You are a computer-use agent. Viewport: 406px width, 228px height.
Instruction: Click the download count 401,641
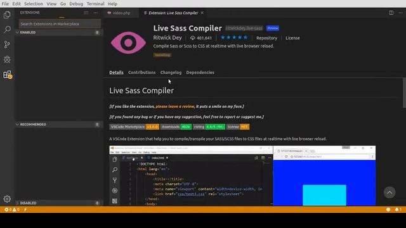pos(201,38)
